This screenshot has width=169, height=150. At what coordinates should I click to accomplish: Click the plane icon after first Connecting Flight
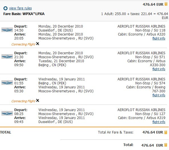(x=38, y=44)
